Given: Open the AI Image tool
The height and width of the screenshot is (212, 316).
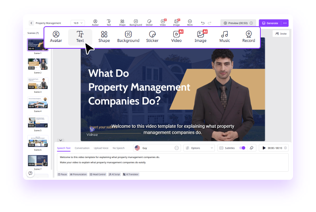Looking at the screenshot, I should [x=200, y=37].
